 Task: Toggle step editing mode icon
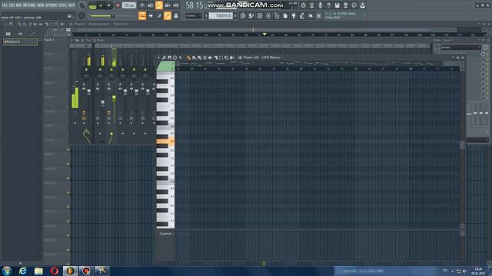tap(159, 15)
